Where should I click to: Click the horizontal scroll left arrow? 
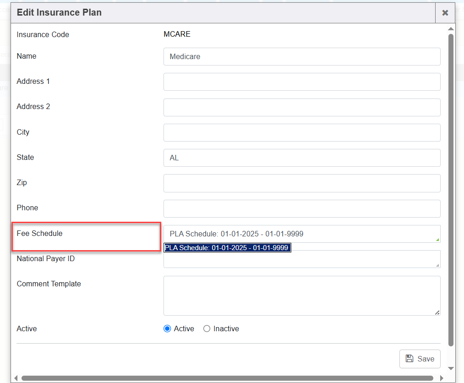(x=16, y=378)
